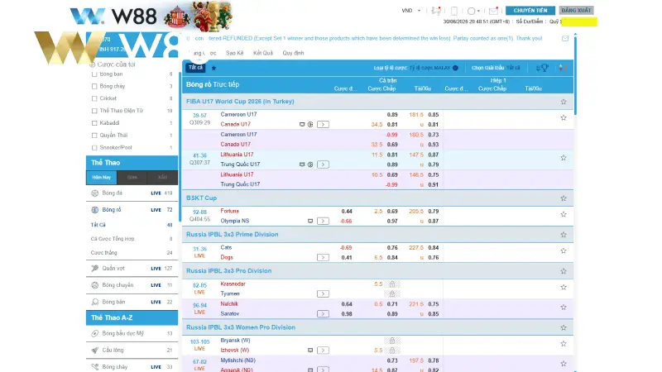The height and width of the screenshot is (372, 662).
Task: Open the Chọn Giải Đấu league selector
Action: [496, 68]
